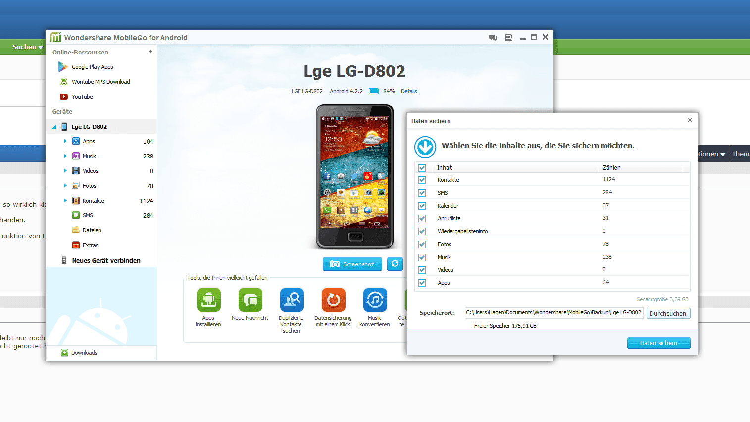Click Duplizierte Kontakte suchen tool icon

[292, 300]
